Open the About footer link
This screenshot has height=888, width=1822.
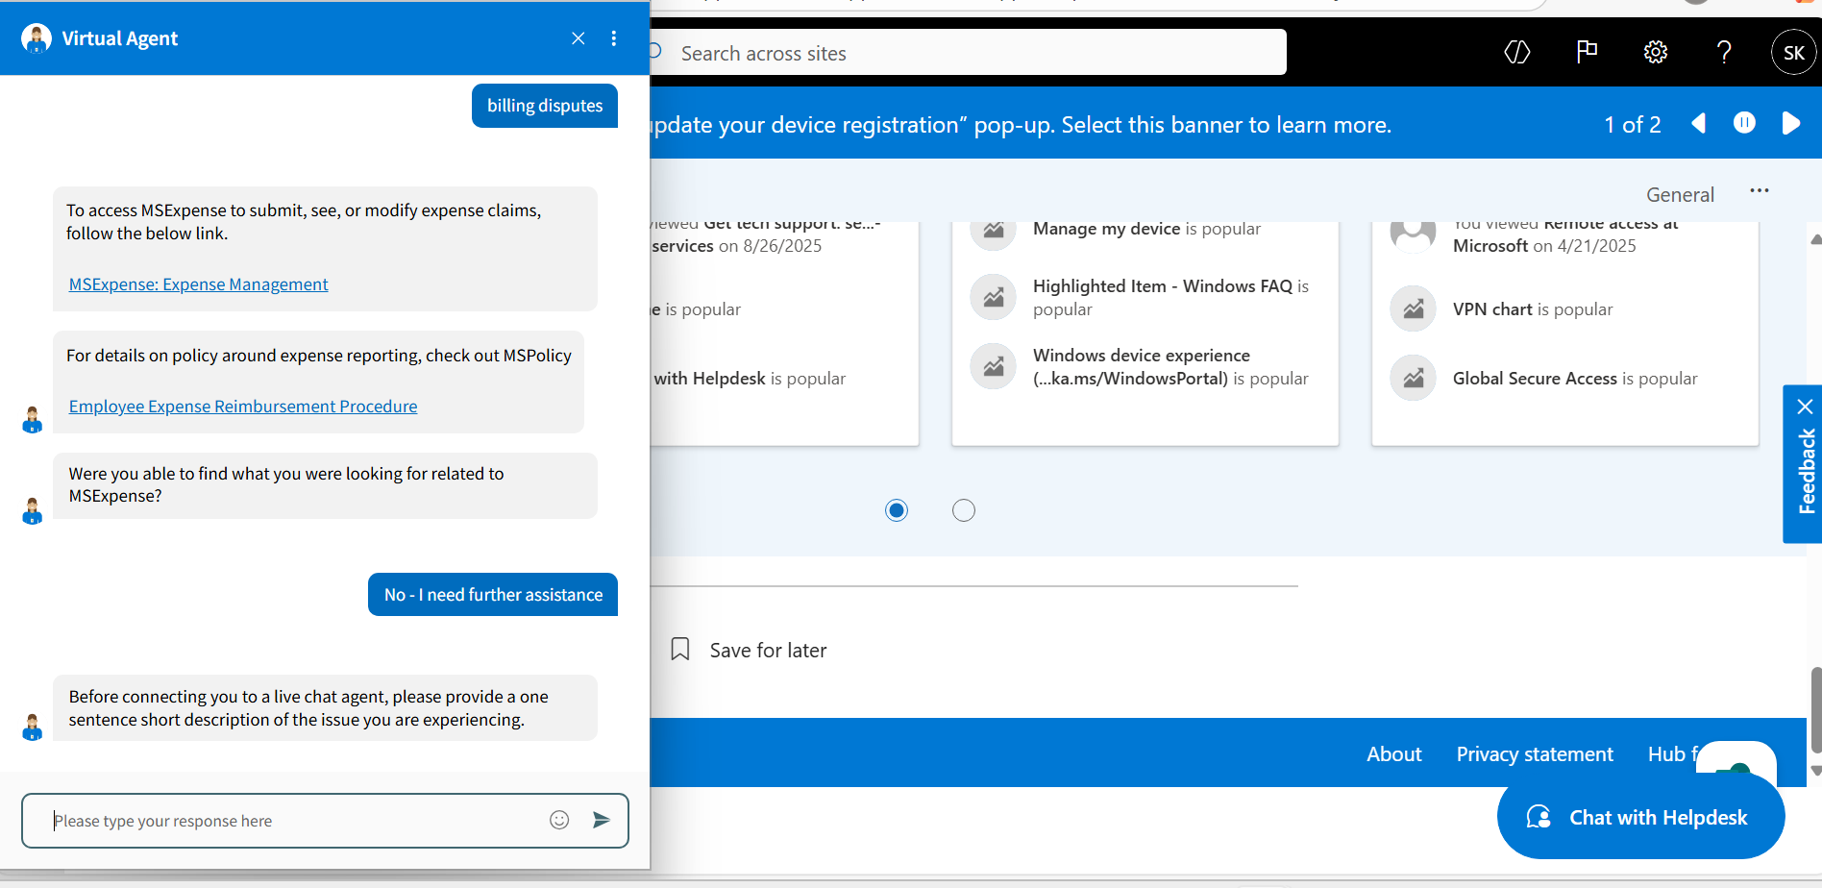pos(1393,754)
